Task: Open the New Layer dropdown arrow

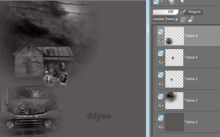Action: pos(162,1)
